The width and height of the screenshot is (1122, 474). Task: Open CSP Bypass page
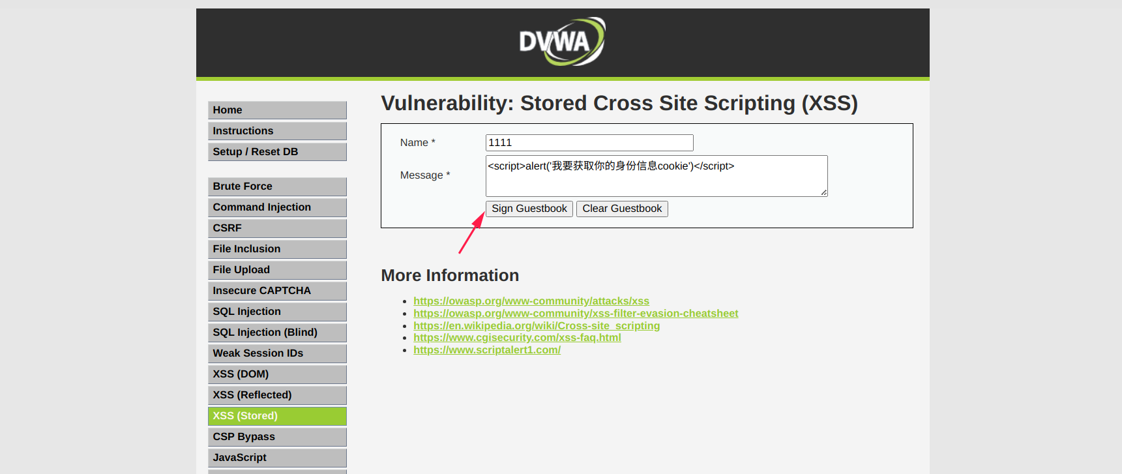[277, 437]
